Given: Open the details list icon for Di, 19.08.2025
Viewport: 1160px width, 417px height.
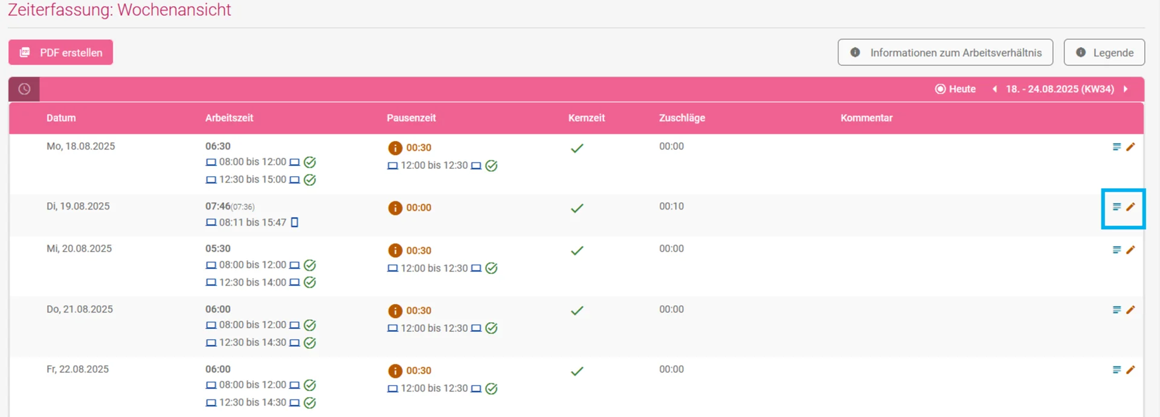Looking at the screenshot, I should coord(1116,206).
